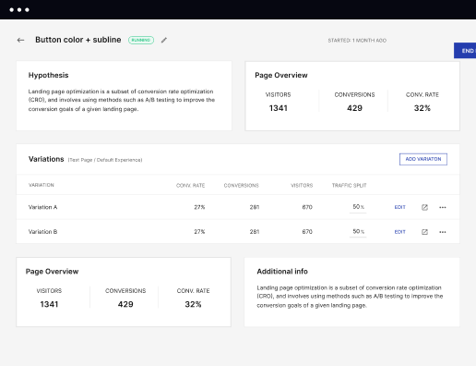
Task: Click the Variation column header
Action: tap(42, 185)
